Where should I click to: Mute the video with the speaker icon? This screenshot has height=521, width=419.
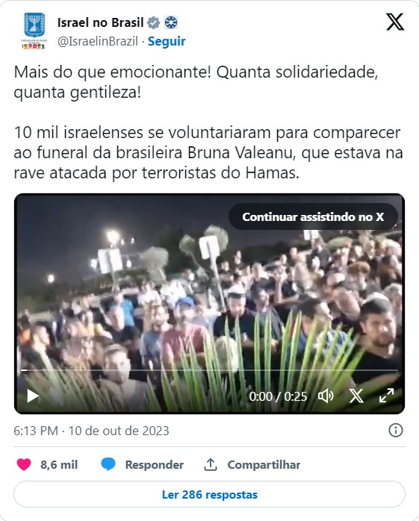326,396
